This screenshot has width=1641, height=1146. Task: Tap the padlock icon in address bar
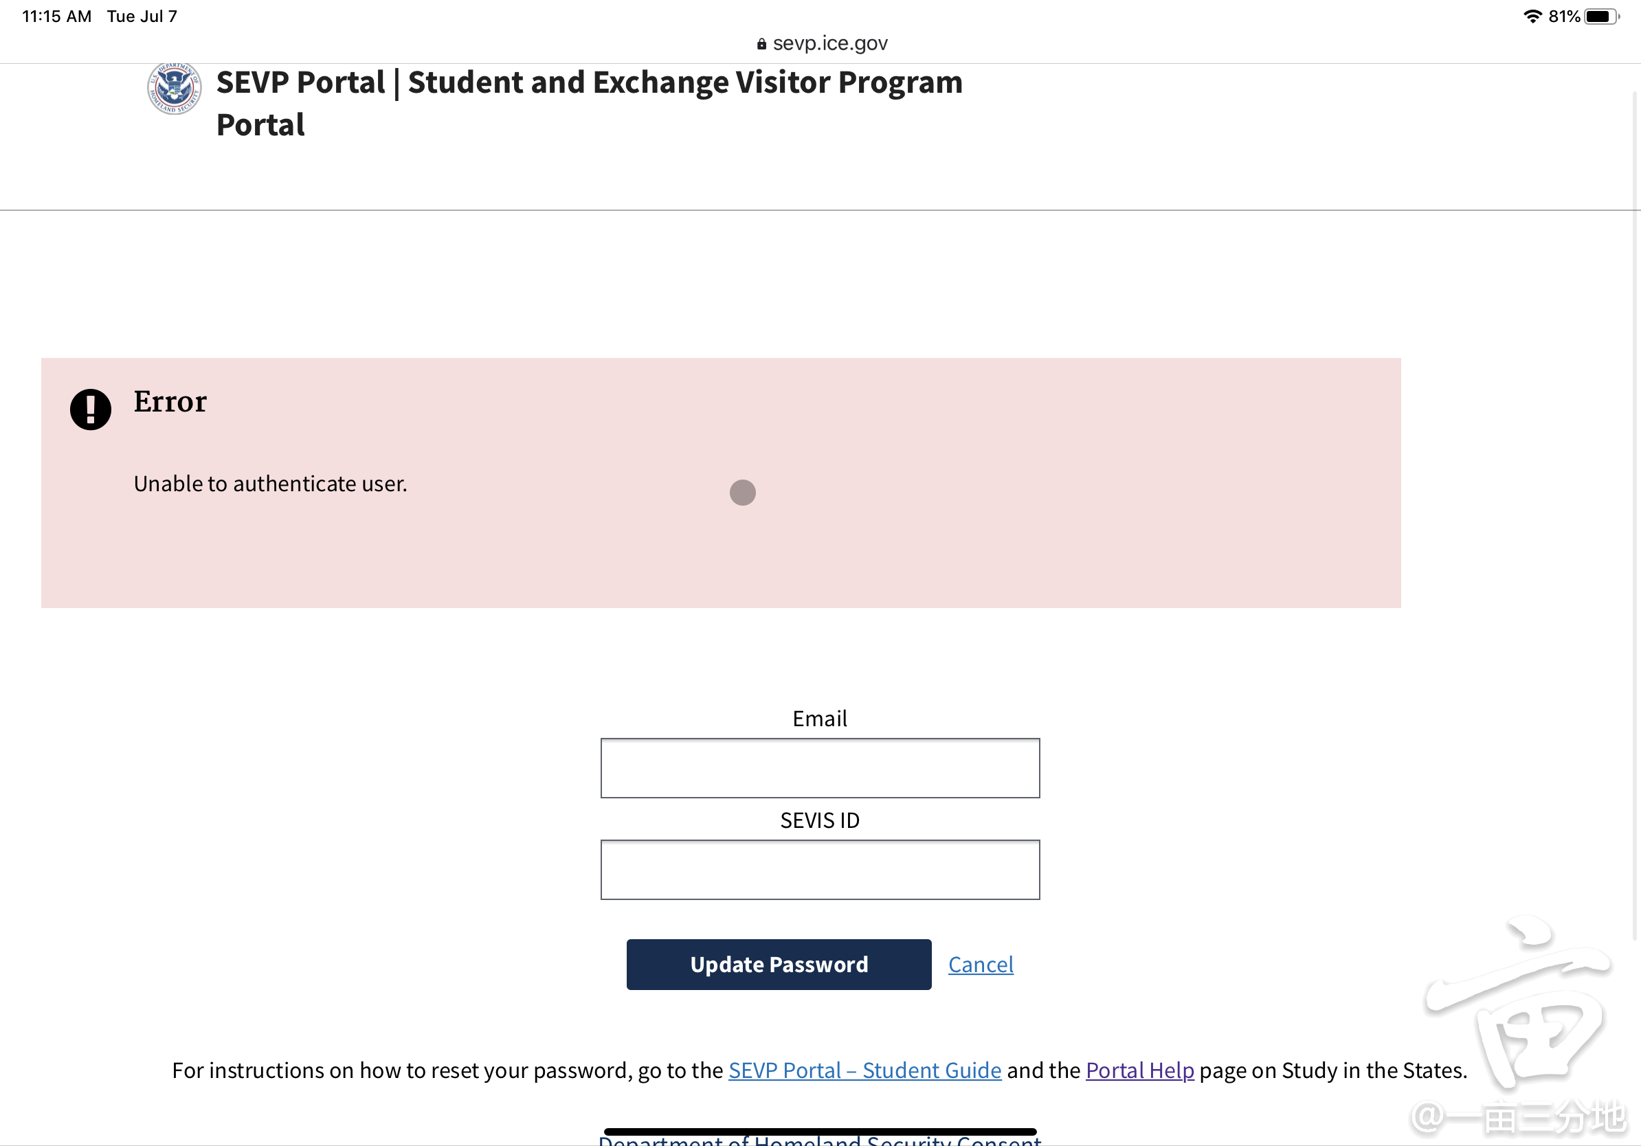[x=761, y=44]
